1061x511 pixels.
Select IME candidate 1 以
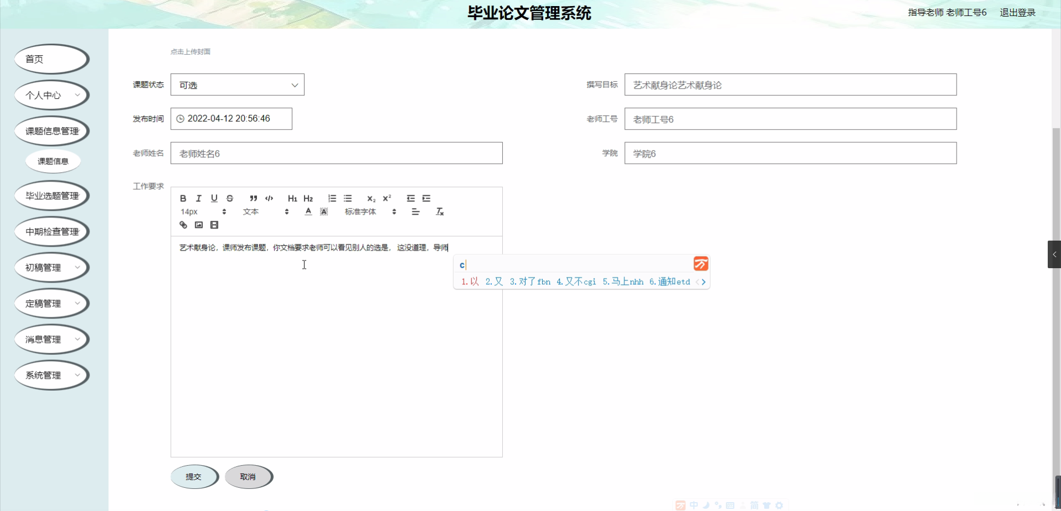click(x=470, y=282)
